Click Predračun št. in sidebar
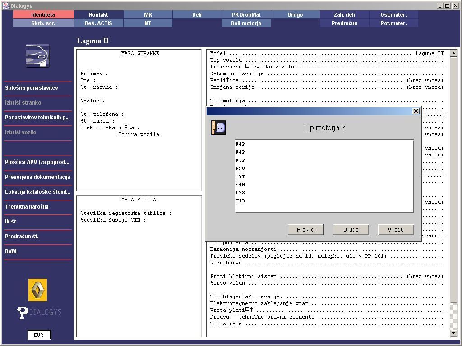Image resolution: width=462 pixels, height=346 pixels. pyautogui.click(x=38, y=236)
